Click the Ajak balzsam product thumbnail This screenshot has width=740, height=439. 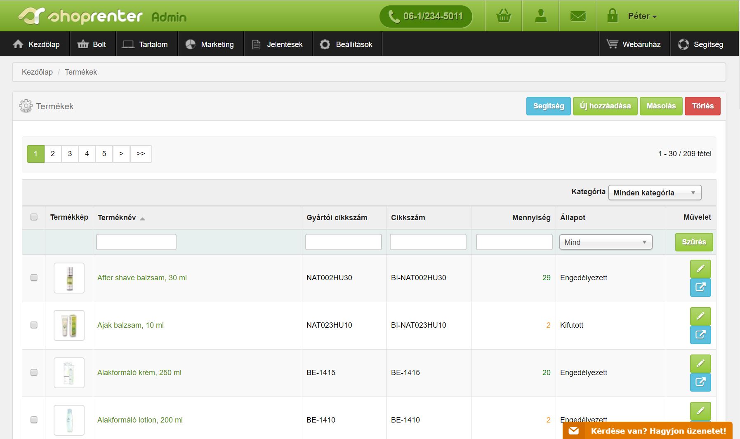[x=69, y=325]
